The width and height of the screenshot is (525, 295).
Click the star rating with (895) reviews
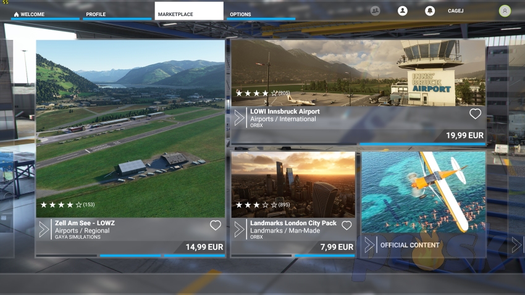tap(263, 205)
